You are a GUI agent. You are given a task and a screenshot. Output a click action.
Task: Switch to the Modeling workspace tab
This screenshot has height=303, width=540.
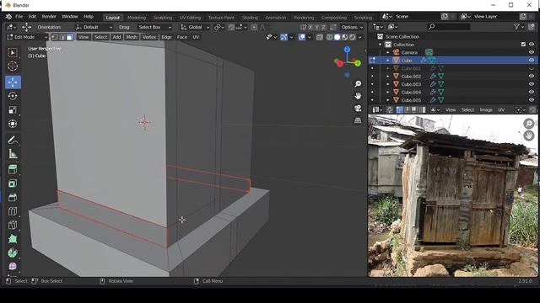point(137,18)
